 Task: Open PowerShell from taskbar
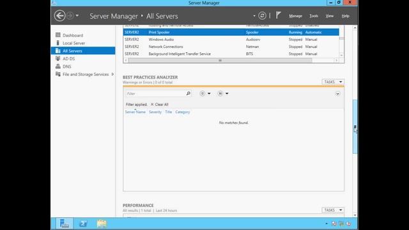tap(83, 224)
